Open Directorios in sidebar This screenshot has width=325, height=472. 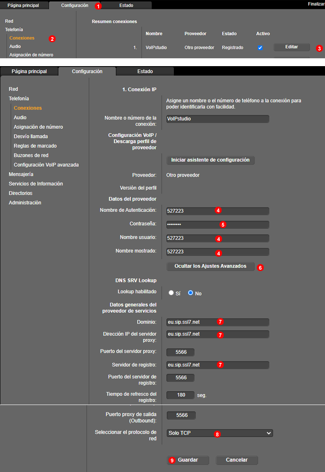(20, 193)
